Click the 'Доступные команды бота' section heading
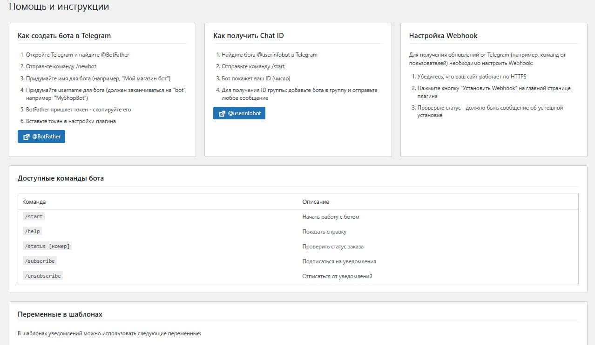Screen dimensions: 595x345 (x=61, y=178)
